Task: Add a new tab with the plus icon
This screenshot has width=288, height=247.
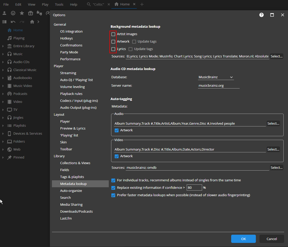Action: coord(142,4)
